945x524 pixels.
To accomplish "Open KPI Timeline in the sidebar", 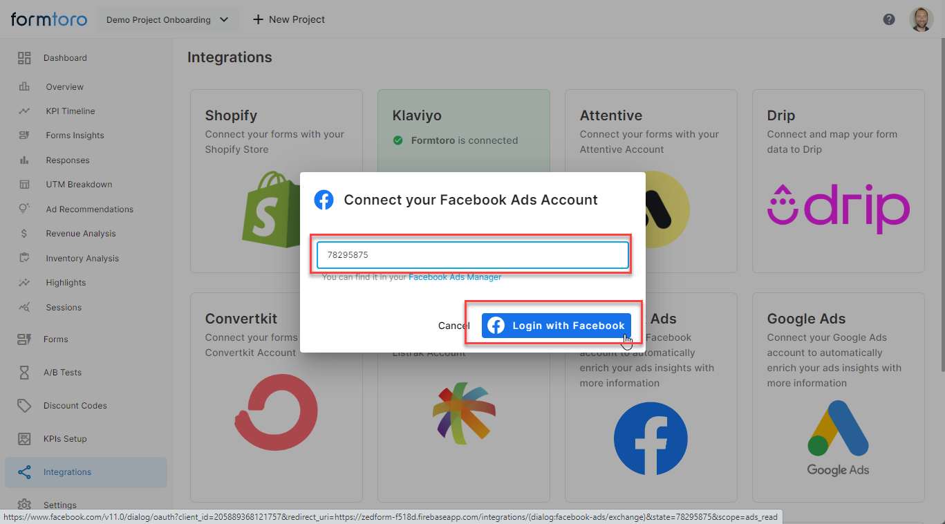I will 71,111.
